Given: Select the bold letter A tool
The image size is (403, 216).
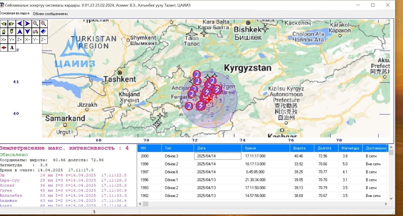Looking at the screenshot, I should click(12, 48).
